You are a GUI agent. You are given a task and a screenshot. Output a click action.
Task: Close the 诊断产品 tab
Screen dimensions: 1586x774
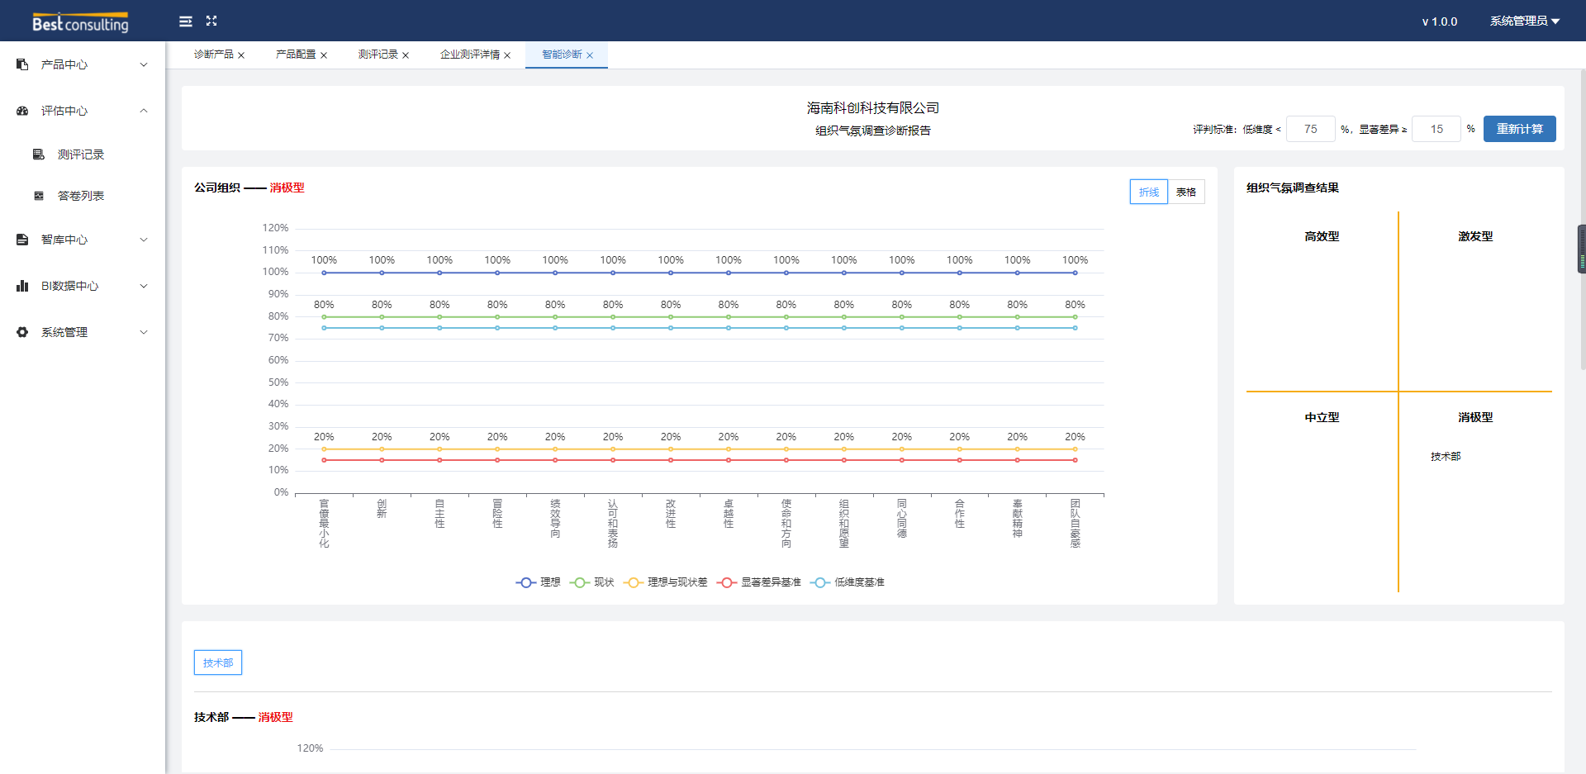[241, 55]
